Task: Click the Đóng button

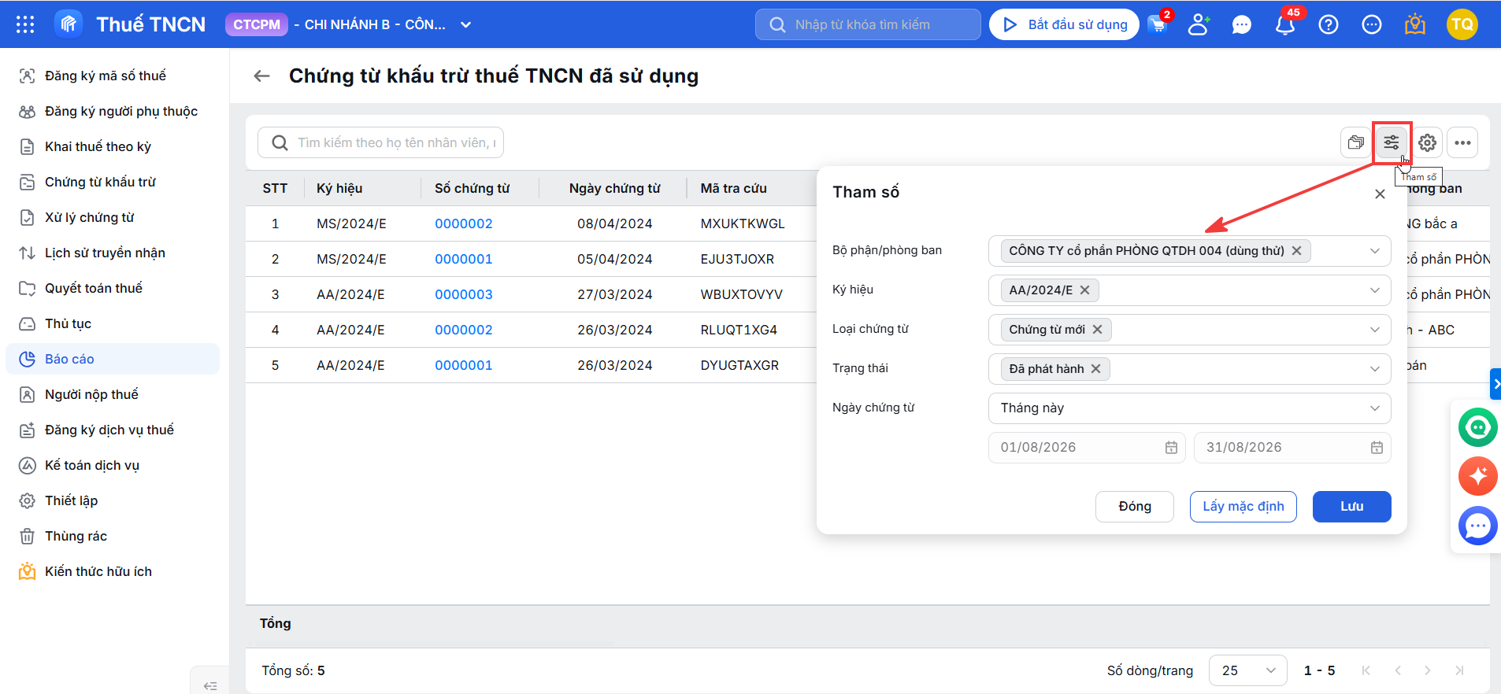Action: [x=1134, y=506]
